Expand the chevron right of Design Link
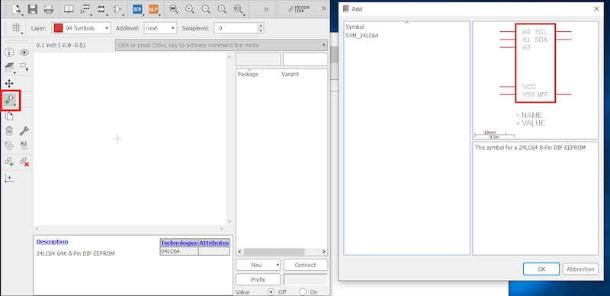The width and height of the screenshot is (610, 296). [323, 8]
